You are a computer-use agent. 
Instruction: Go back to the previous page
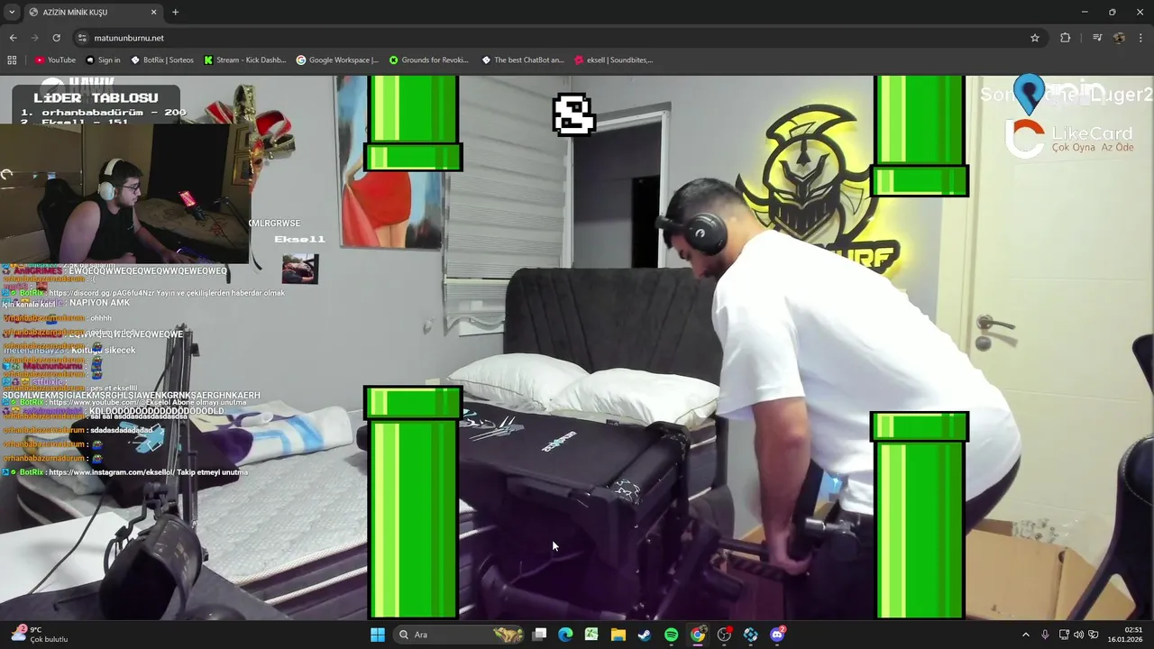point(13,38)
